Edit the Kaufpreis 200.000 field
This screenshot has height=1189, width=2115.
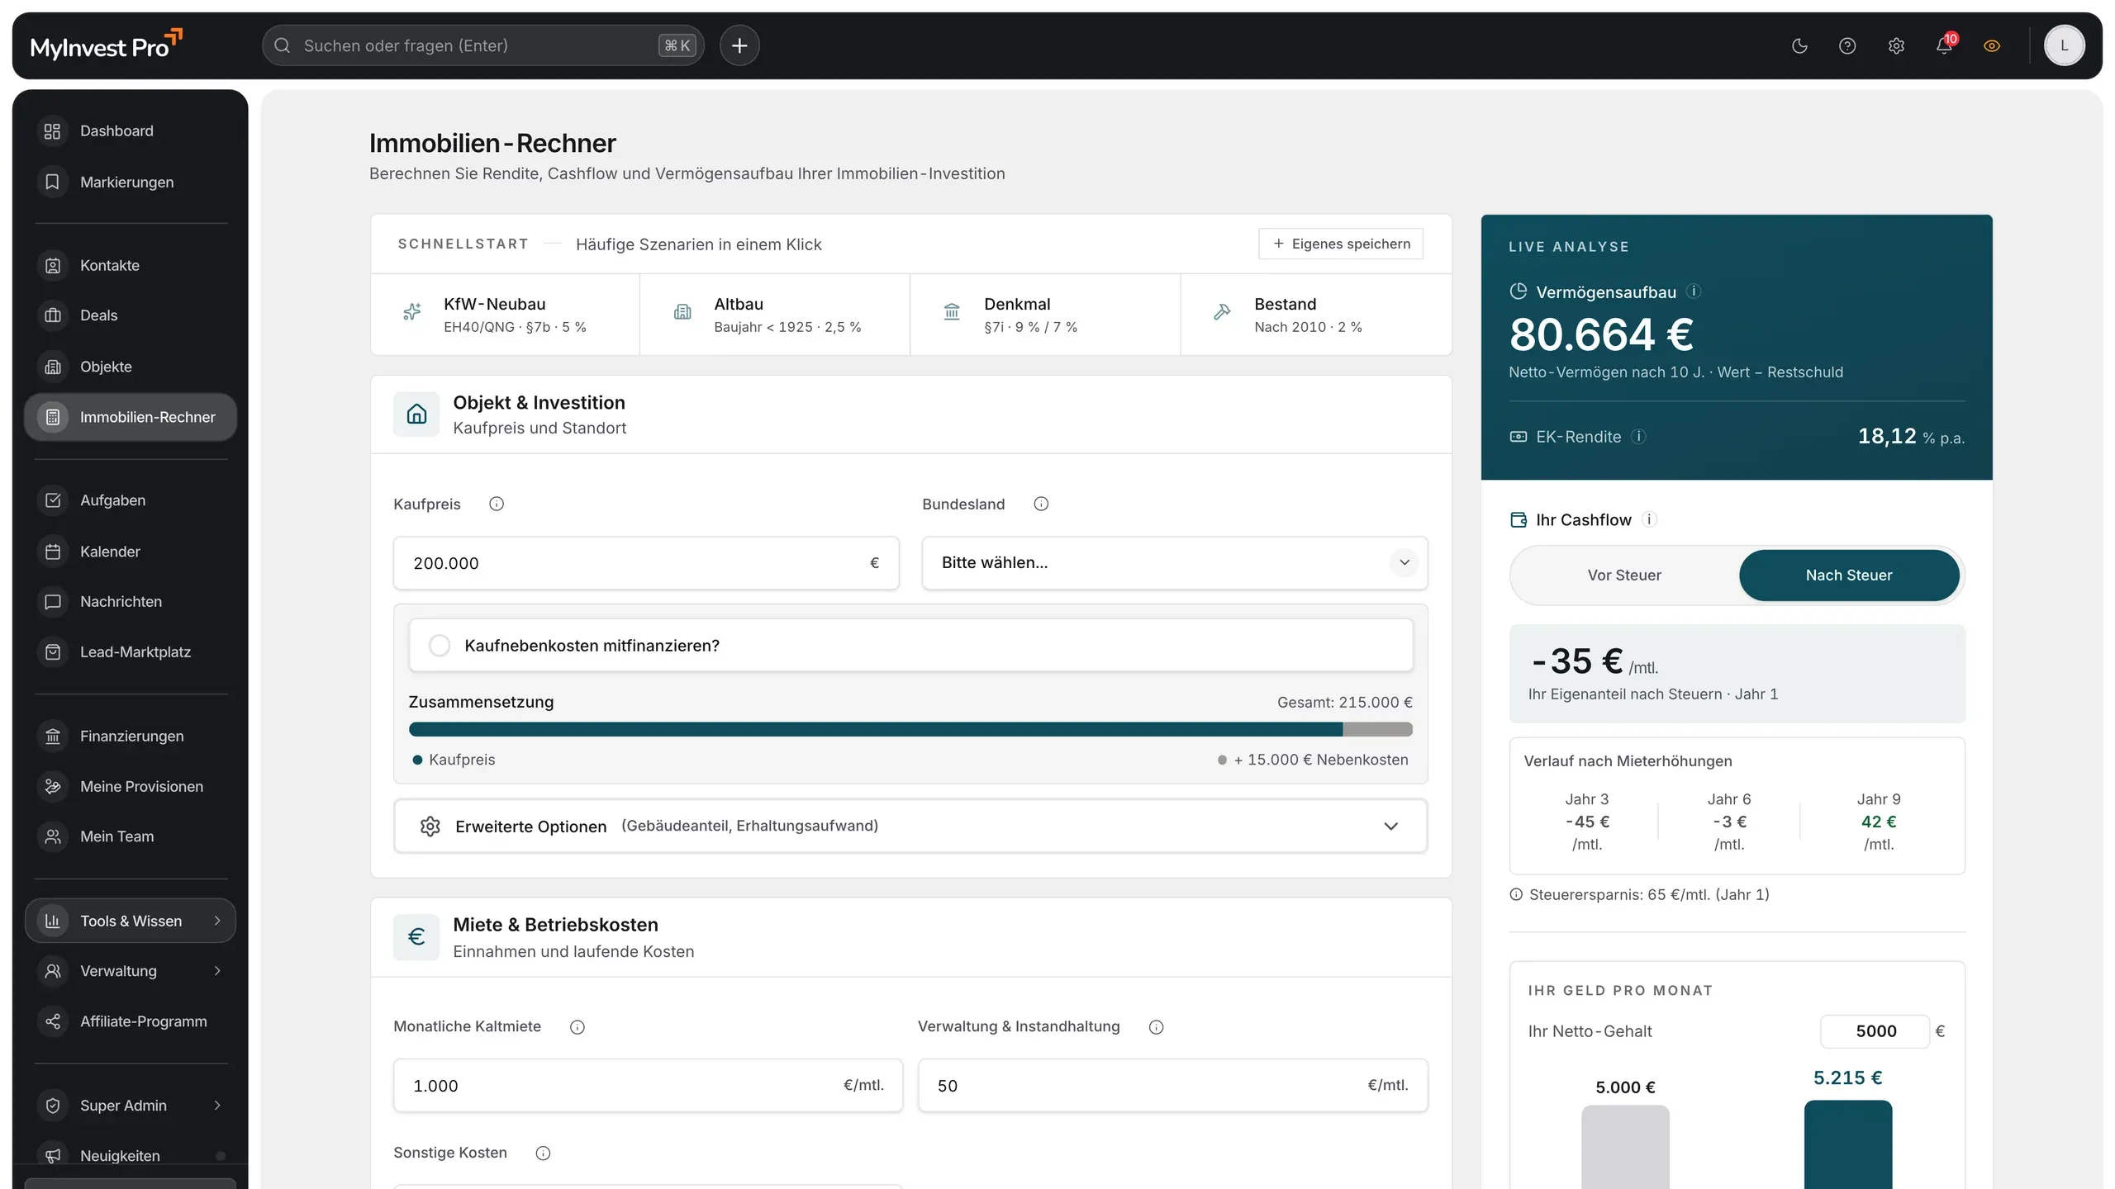coord(646,563)
